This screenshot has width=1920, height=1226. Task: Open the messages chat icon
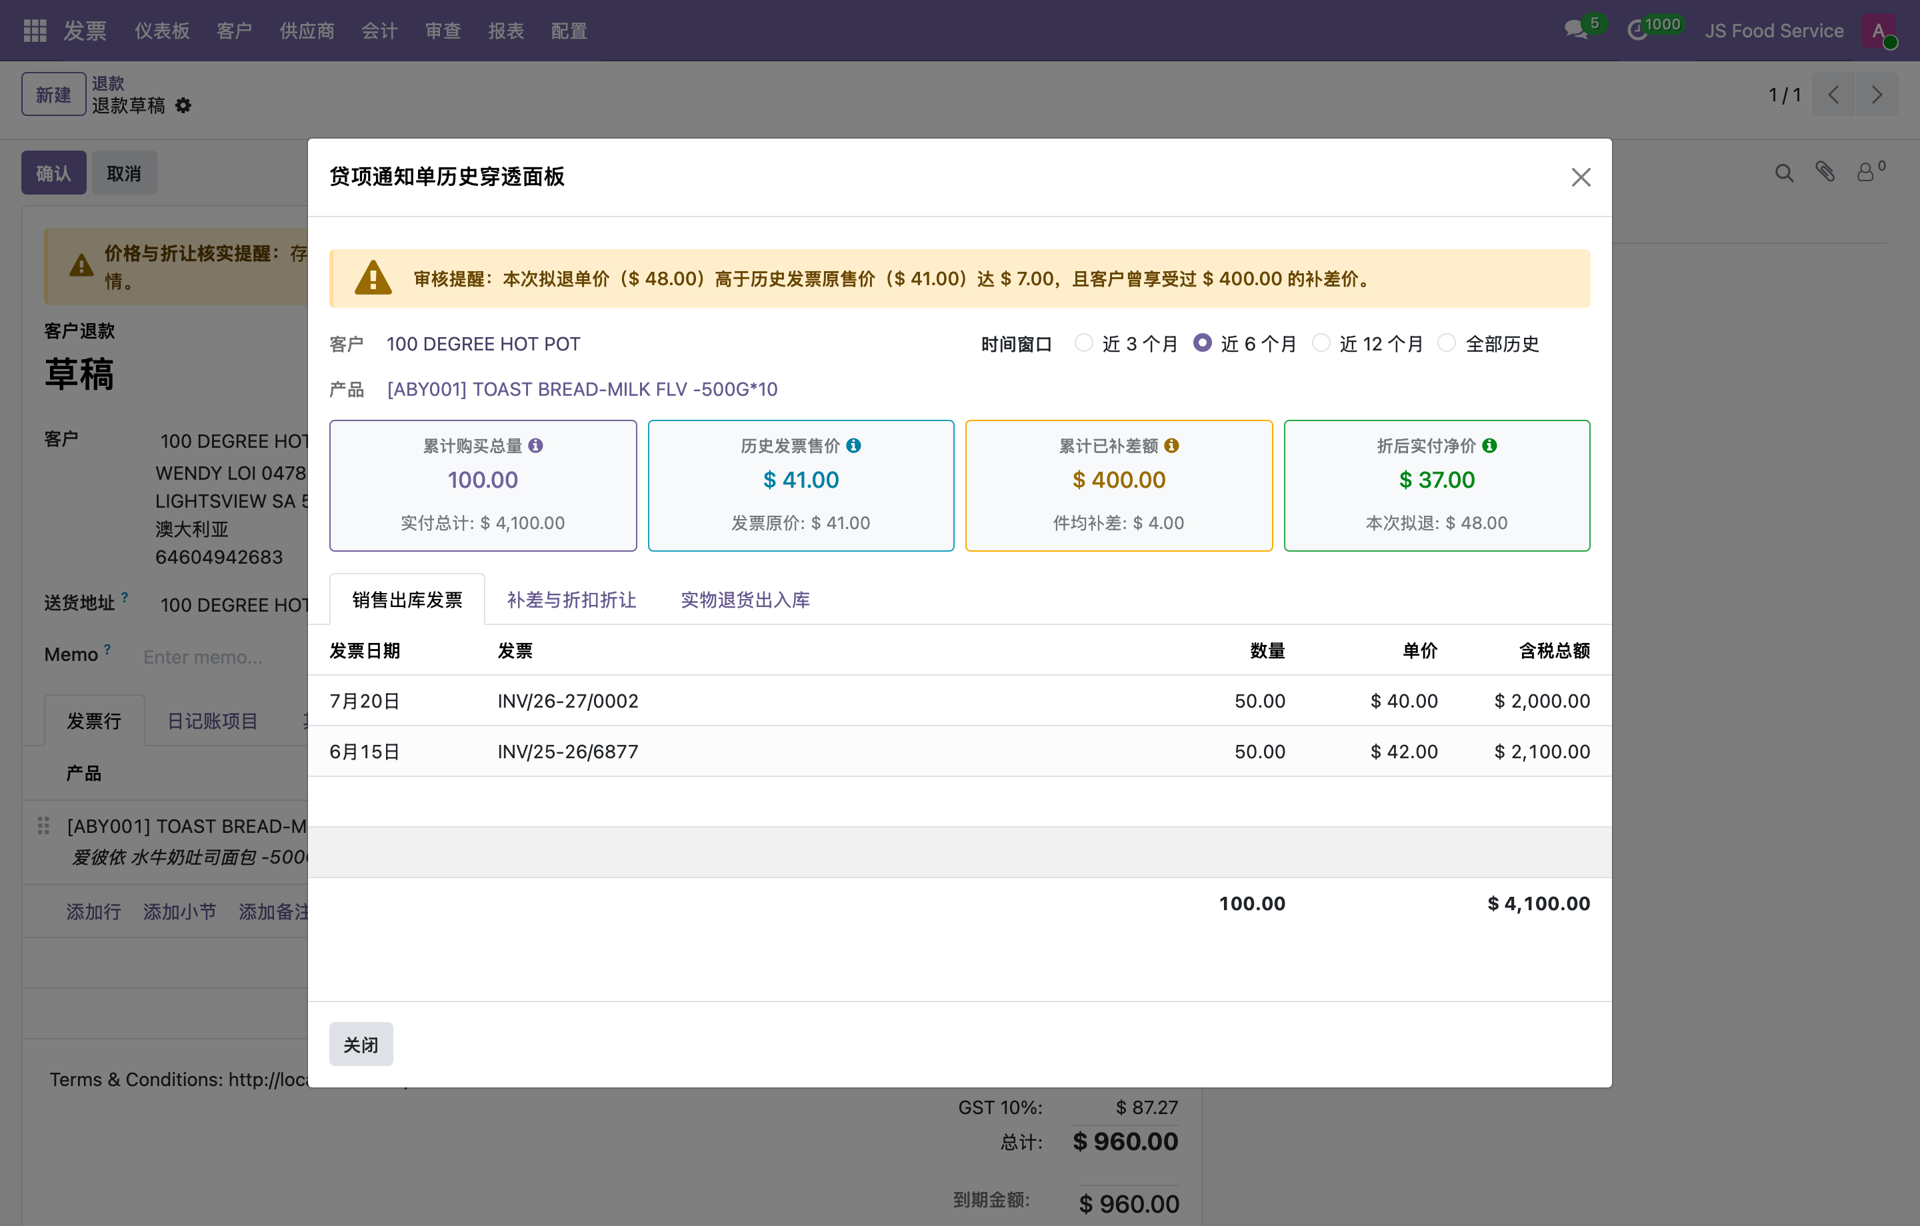tap(1577, 30)
